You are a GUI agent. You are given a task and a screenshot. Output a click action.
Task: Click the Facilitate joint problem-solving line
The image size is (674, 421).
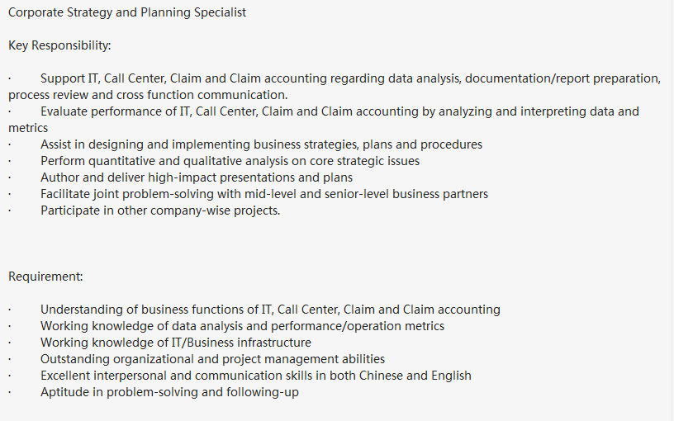click(264, 194)
